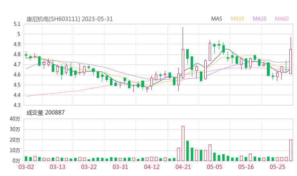
Task: Click the 40万 volume axis label
Action: point(15,119)
